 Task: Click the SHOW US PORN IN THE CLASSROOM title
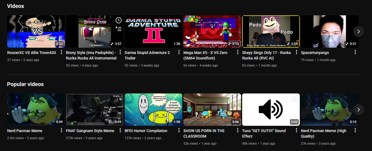204,133
